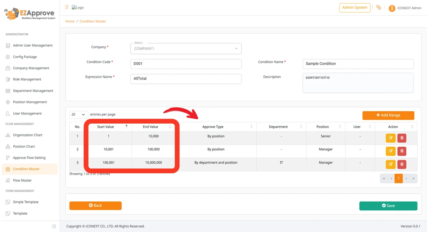Navigate Home via the breadcrumb link

pyautogui.click(x=70, y=21)
